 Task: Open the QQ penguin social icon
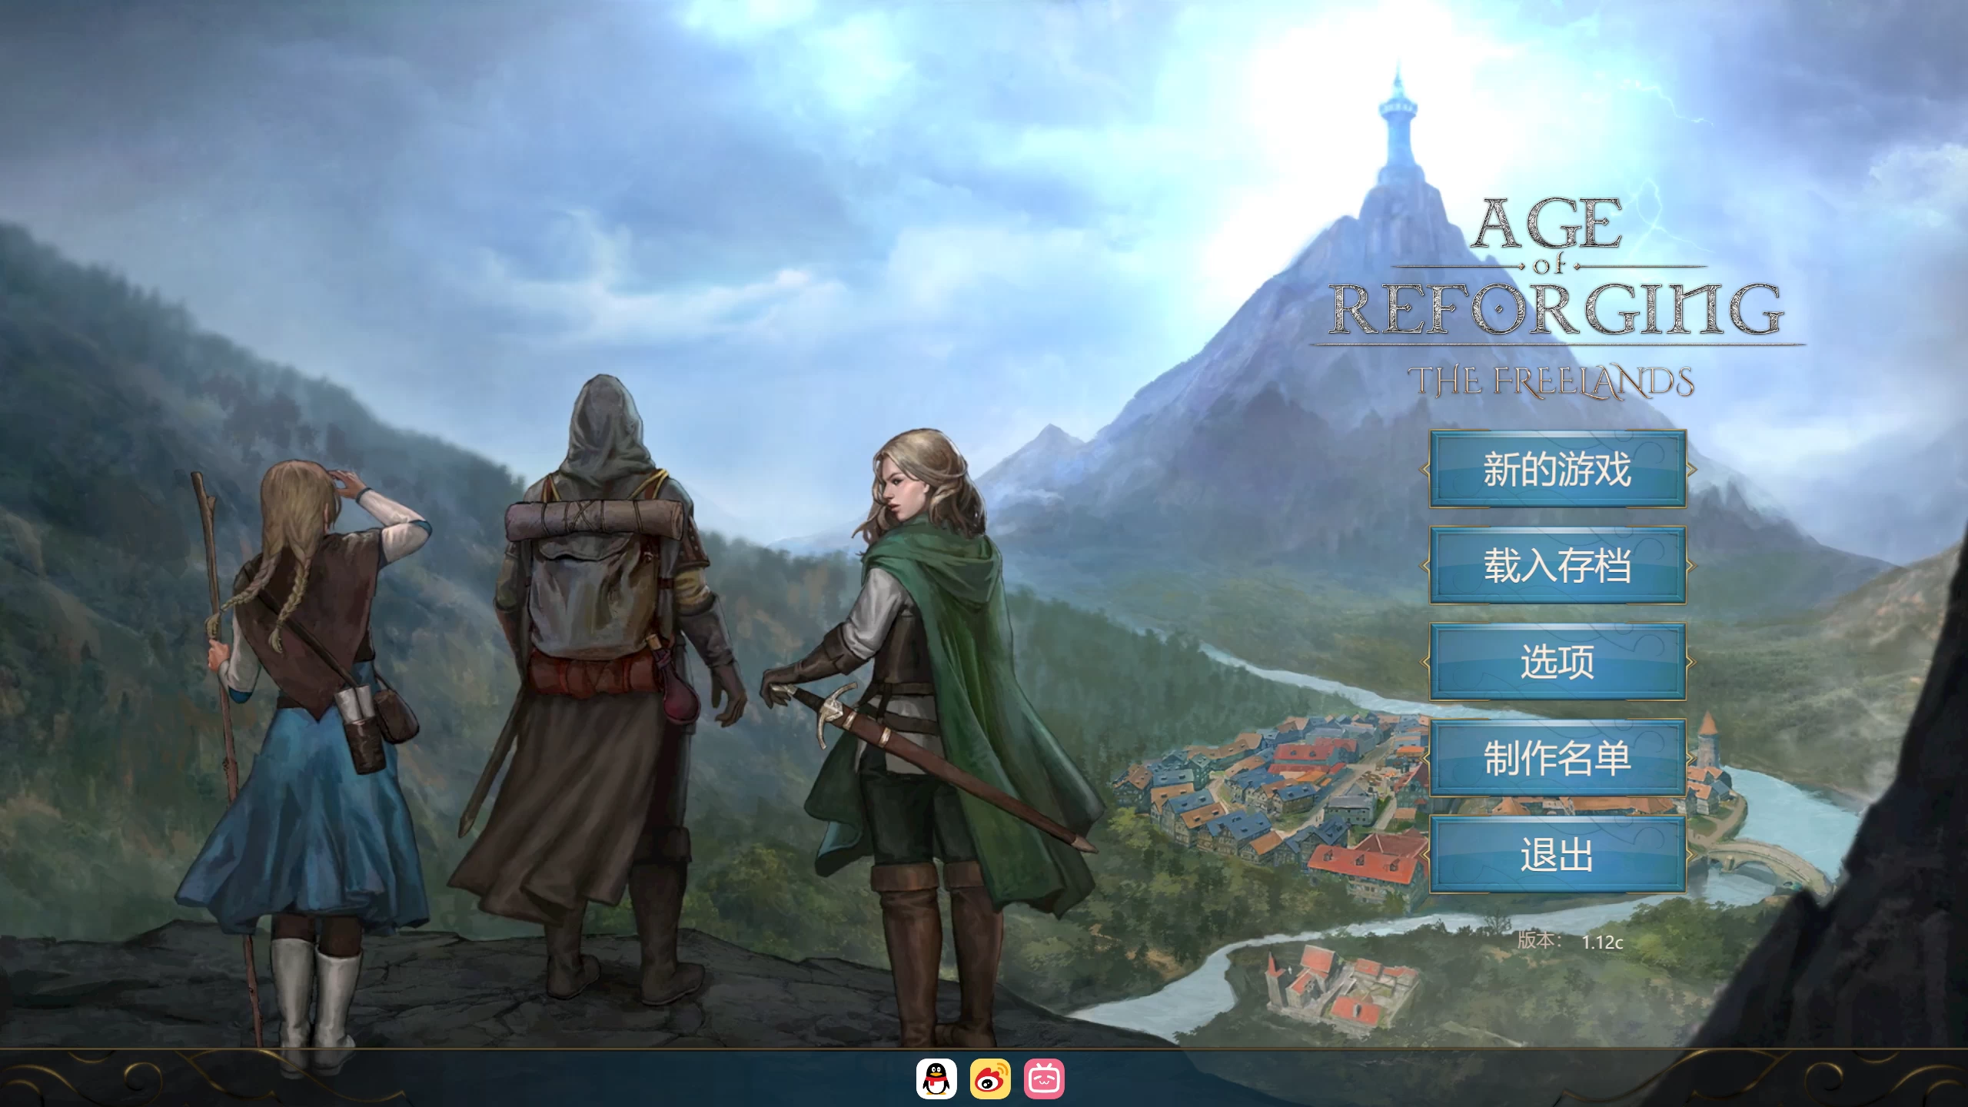(x=936, y=1079)
